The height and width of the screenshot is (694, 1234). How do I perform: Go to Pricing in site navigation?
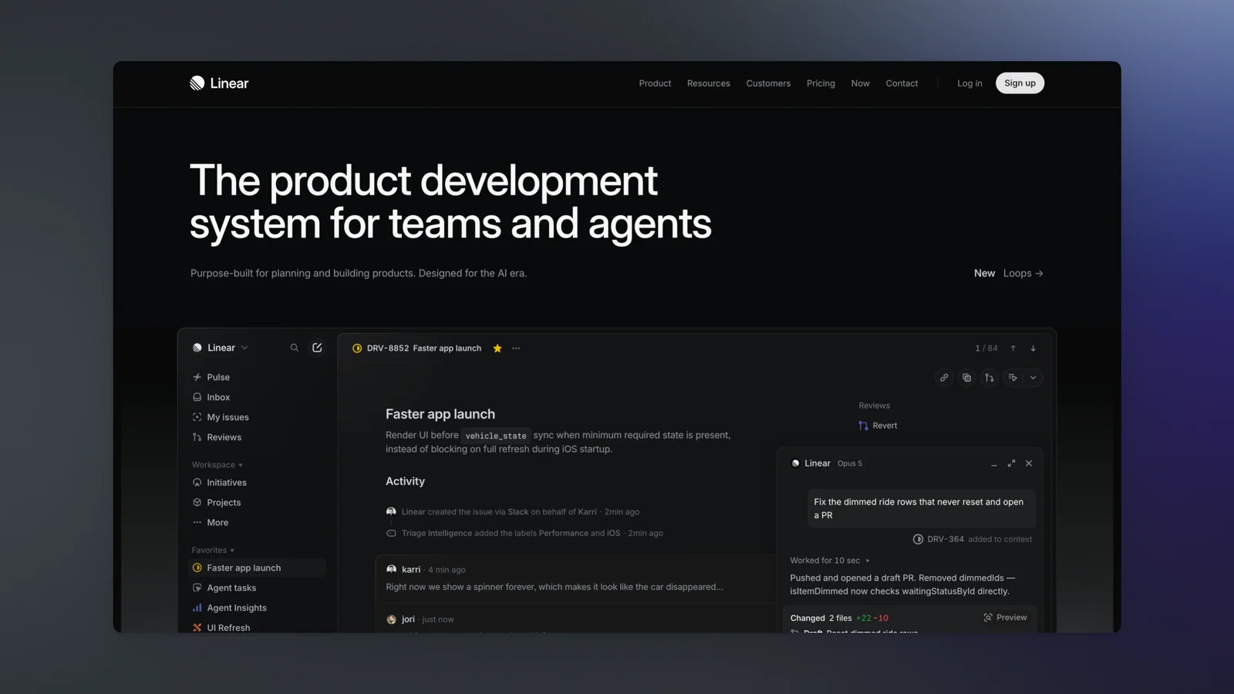click(x=821, y=83)
